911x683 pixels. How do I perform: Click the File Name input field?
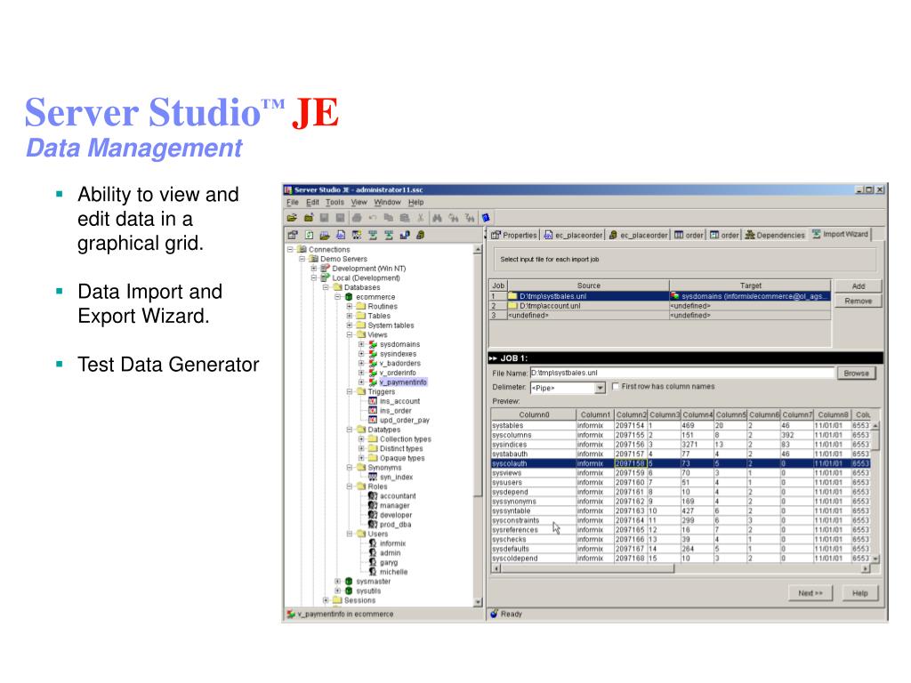682,373
